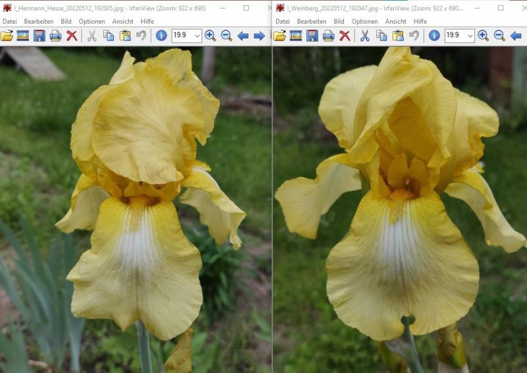Click Cut scissors icon in Weinberg window
The image size is (527, 373).
(x=365, y=36)
